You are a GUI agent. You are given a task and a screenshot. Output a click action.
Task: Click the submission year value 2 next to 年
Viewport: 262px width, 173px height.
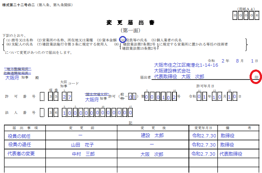click(223, 61)
